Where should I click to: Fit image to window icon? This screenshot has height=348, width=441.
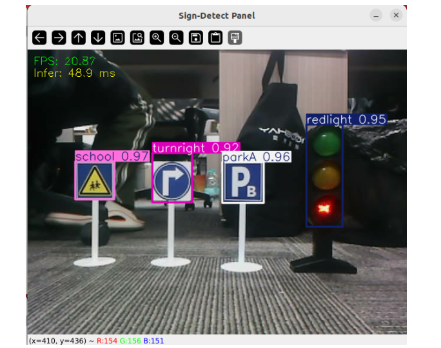[137, 37]
